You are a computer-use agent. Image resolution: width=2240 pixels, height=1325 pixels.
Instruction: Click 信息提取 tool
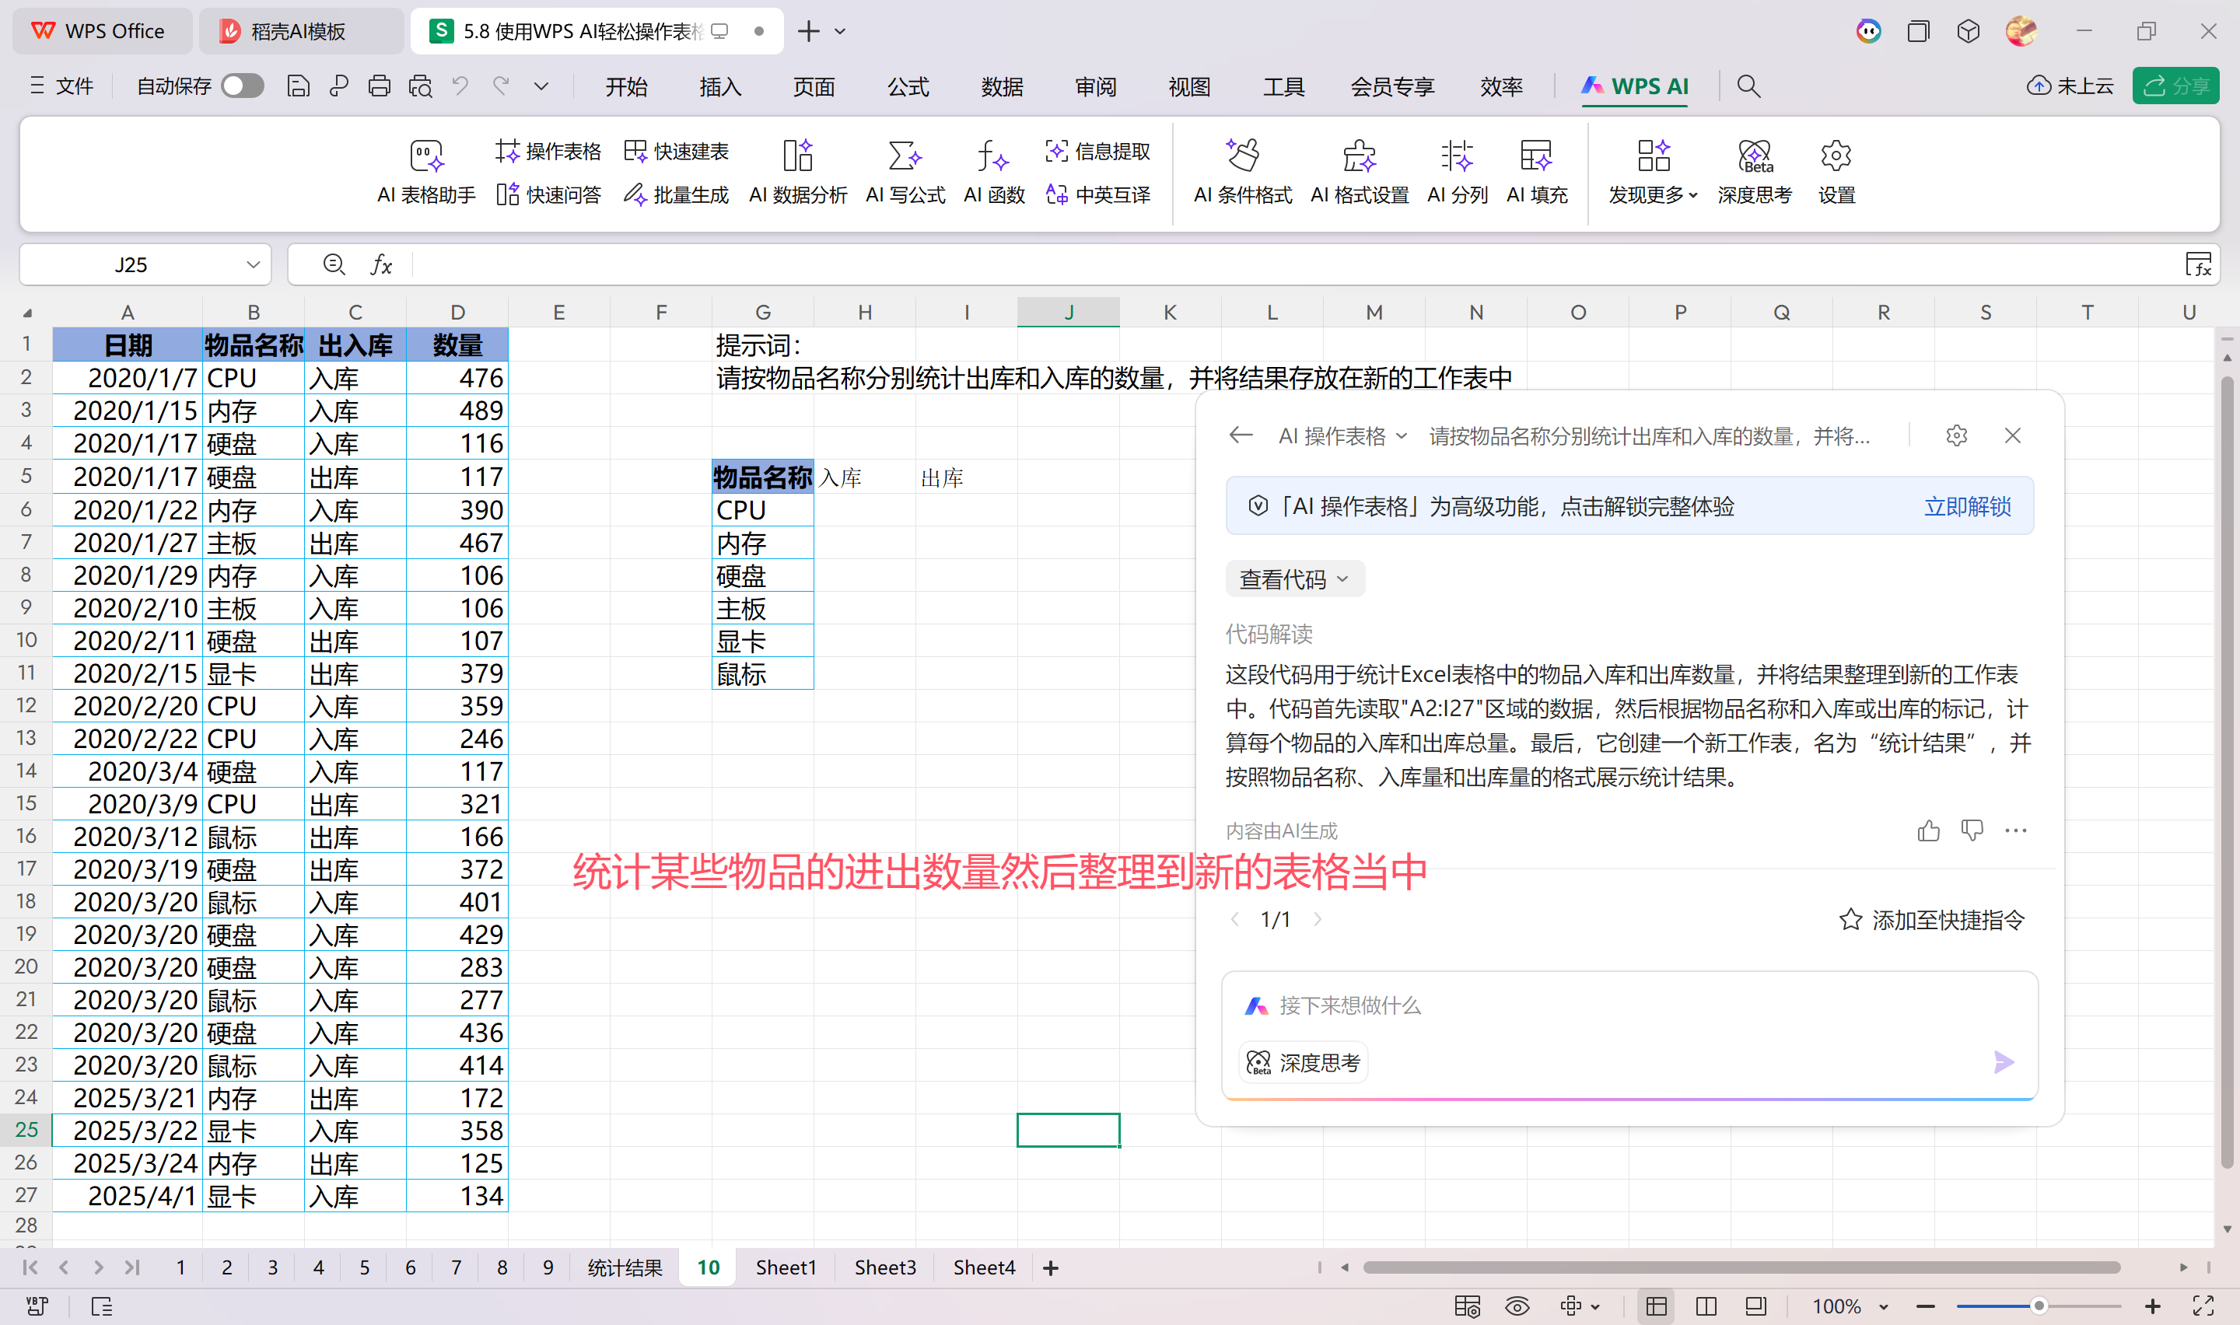(1097, 151)
